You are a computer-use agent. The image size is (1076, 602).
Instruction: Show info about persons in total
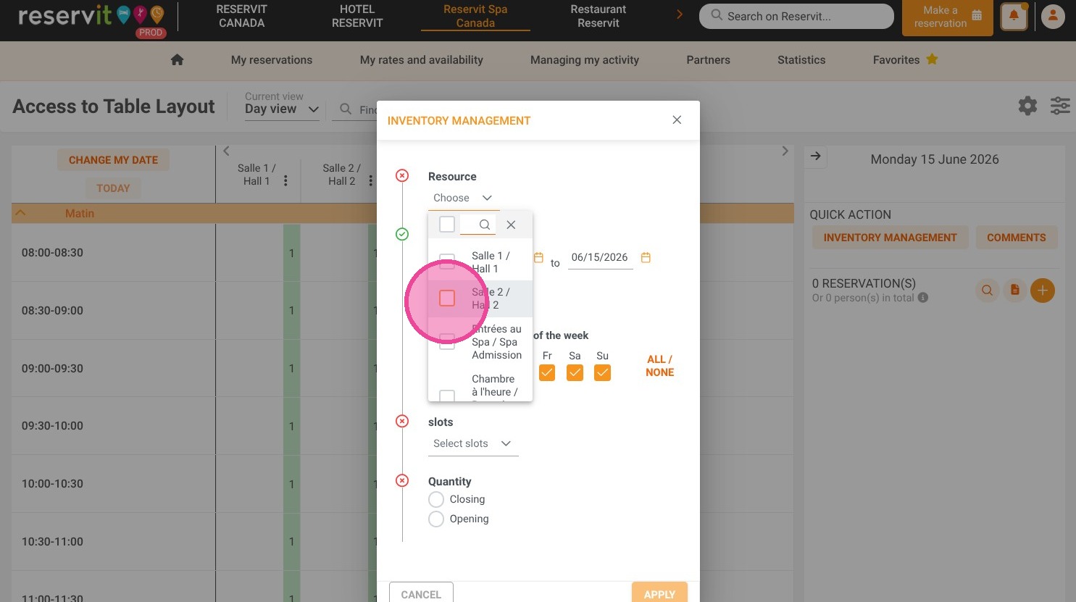[923, 298]
